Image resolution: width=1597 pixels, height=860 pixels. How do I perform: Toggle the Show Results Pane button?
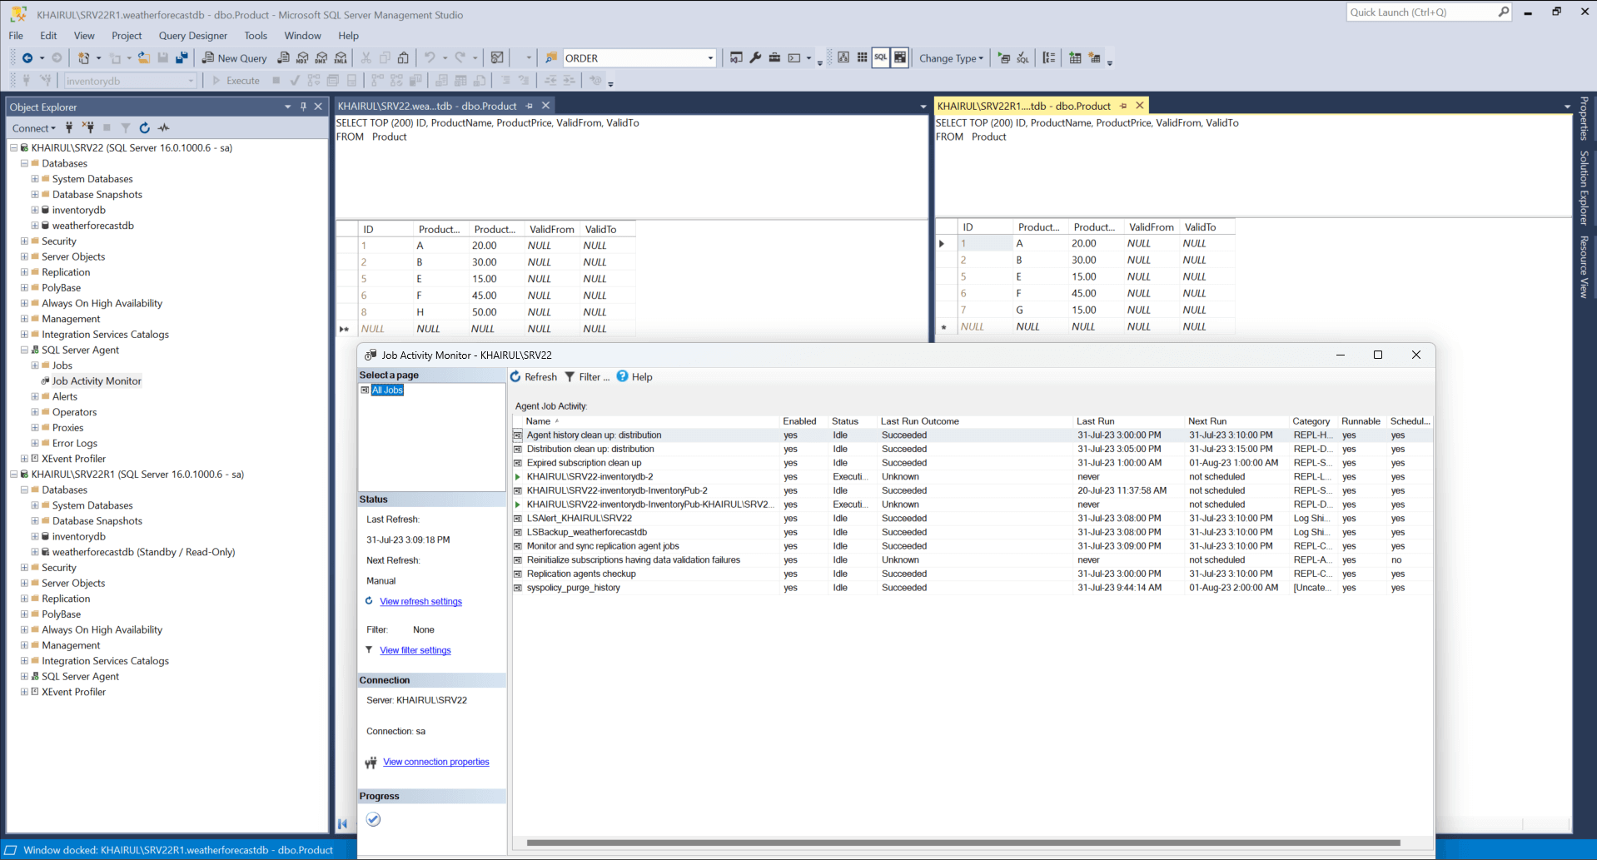pos(900,58)
